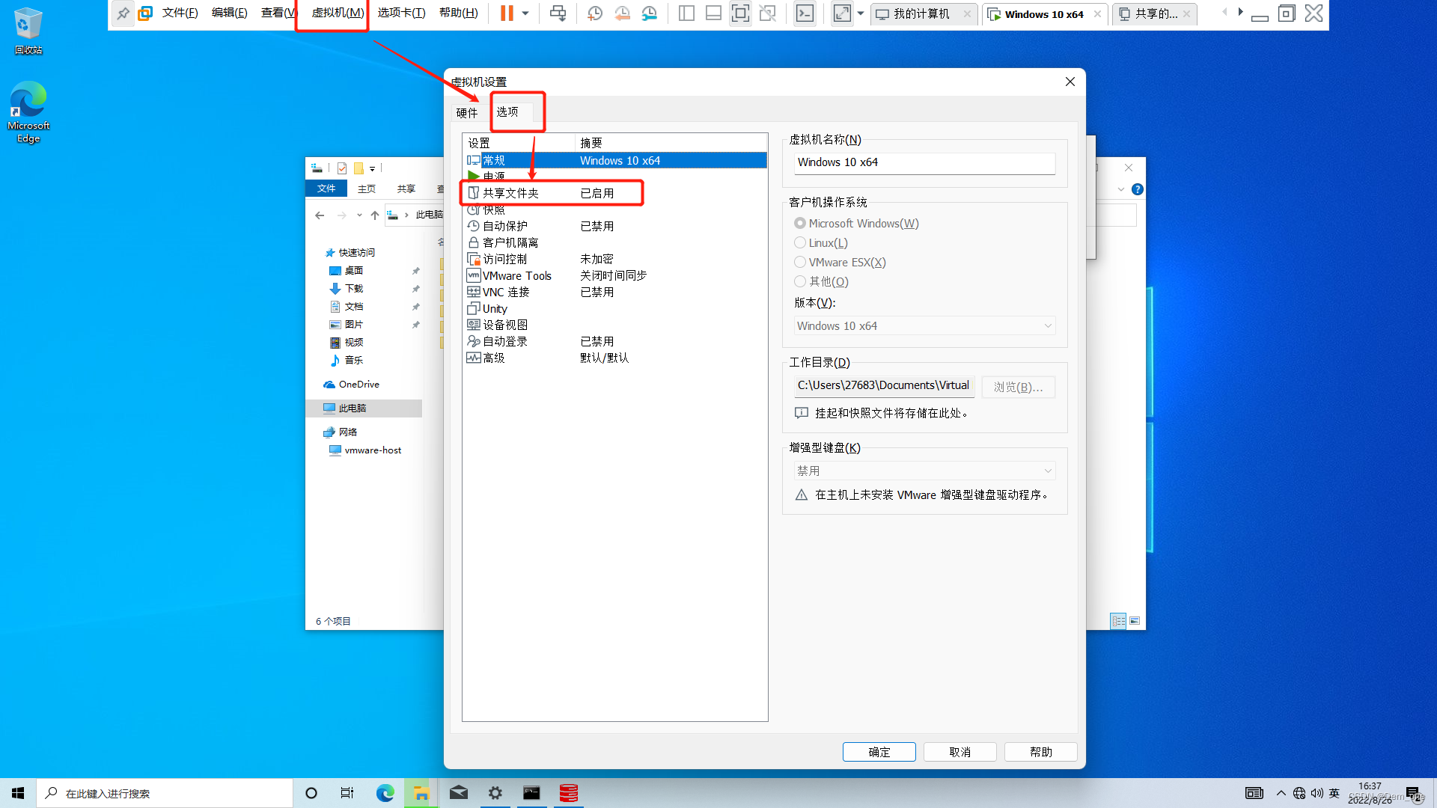Open Edge from the Windows taskbar
The width and height of the screenshot is (1437, 808).
coord(385,793)
